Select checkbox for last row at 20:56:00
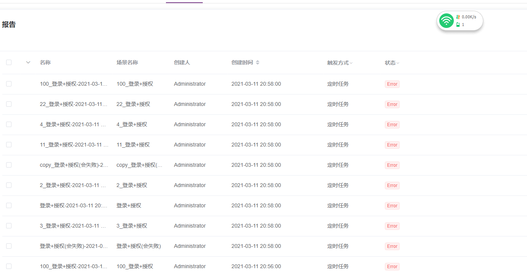The width and height of the screenshot is (527, 272). (x=9, y=266)
